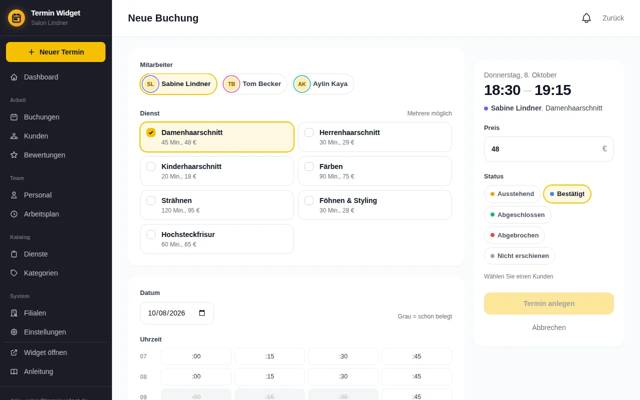Choose the 07 :00 time slot

196,356
